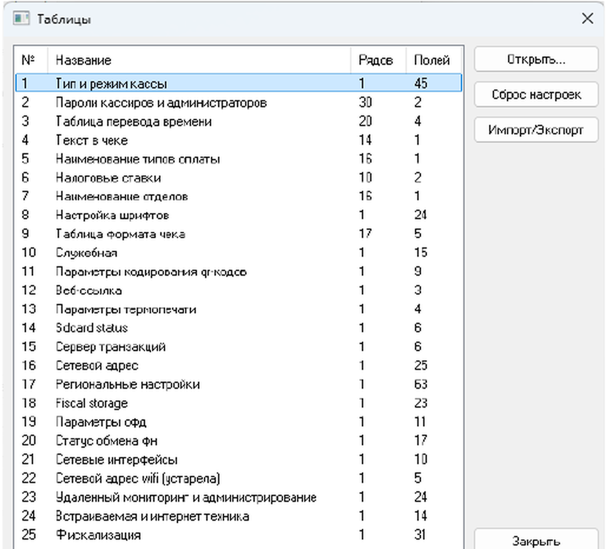Image resolution: width=606 pixels, height=549 pixels.
Task: Select Сетевой адрес wifi (устарела) row
Action: [239, 478]
